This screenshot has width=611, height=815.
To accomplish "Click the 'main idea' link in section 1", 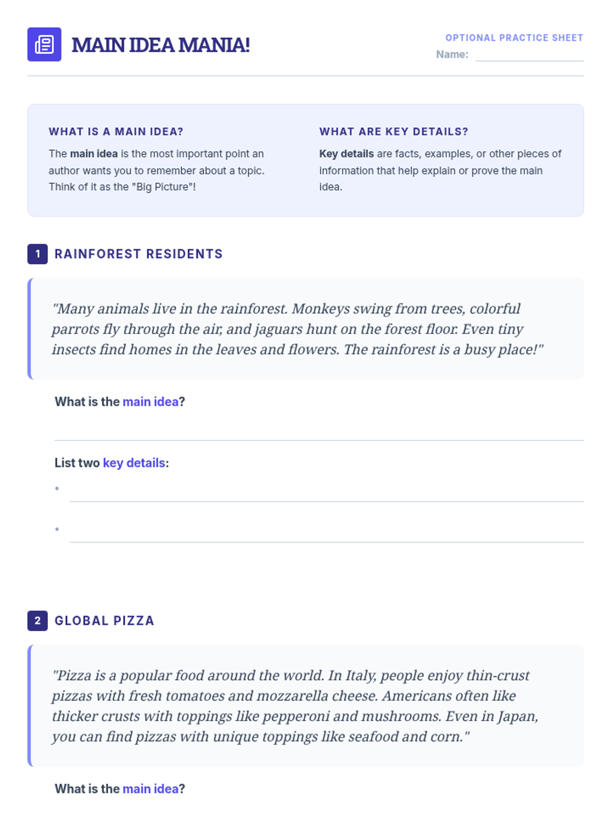I will point(151,402).
